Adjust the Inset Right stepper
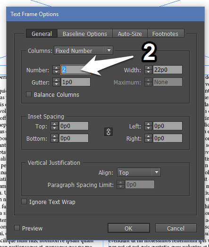The image size is (209, 247). click(148, 138)
